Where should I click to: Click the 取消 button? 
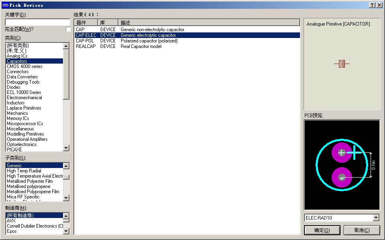362,230
